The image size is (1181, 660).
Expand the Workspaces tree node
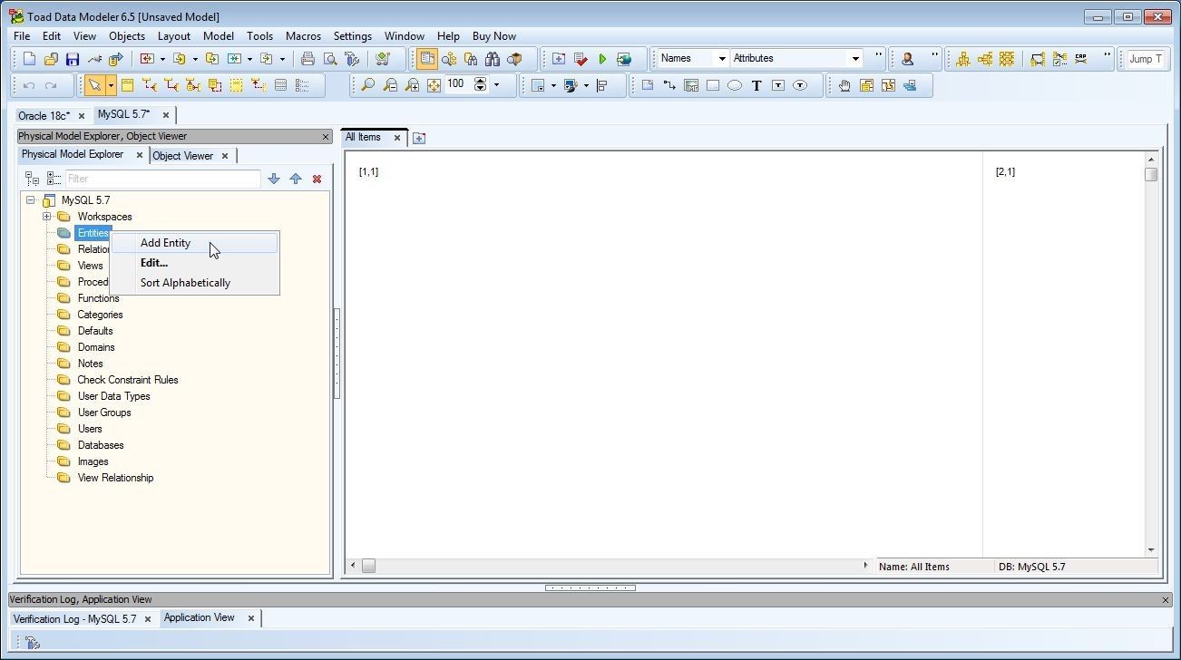click(47, 217)
